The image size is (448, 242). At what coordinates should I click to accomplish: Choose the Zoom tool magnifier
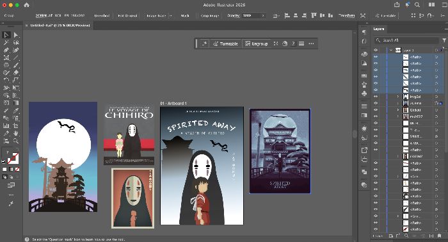point(16,141)
